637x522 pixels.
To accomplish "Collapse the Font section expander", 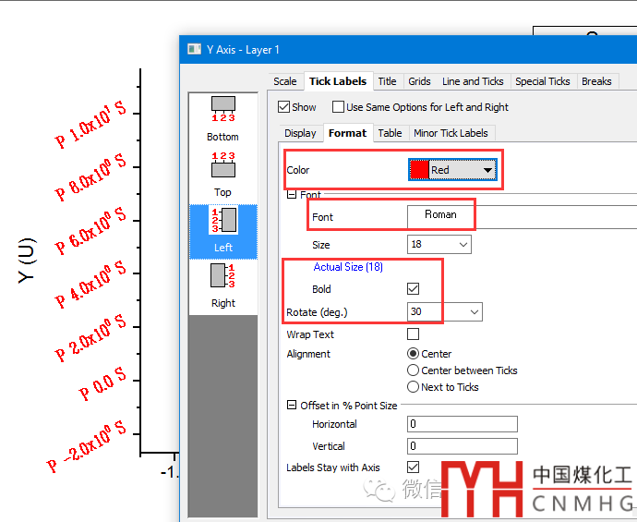I will (x=292, y=194).
